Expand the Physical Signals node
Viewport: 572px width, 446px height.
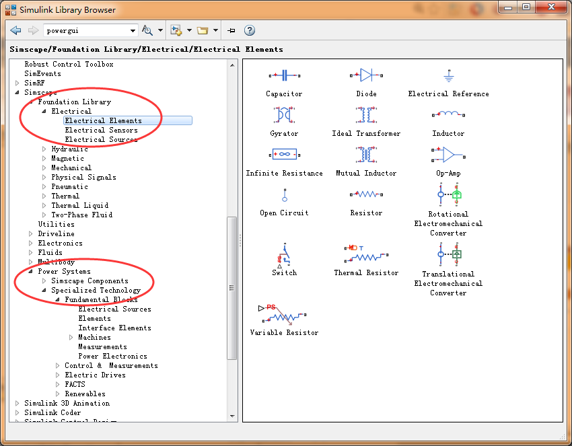(44, 177)
